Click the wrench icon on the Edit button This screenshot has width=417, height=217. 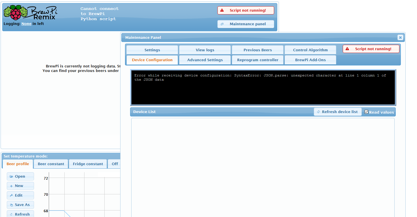tap(11, 195)
